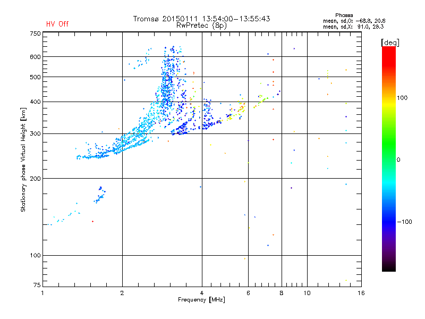Click the x-axis tick label 1
This screenshot has width=425, height=319.
[x=42, y=293]
